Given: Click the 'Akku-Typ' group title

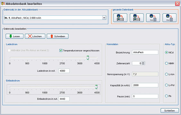Looking at the screenshot, I should tap(170, 44).
